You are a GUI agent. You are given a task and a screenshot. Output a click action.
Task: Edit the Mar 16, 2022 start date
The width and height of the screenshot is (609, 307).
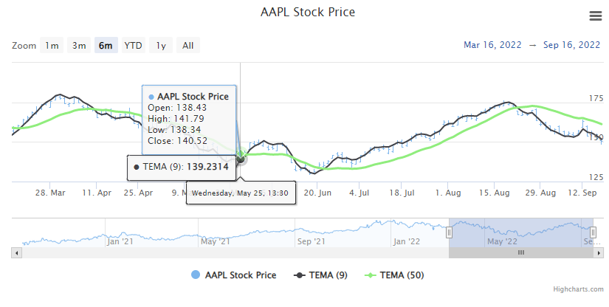(x=492, y=45)
